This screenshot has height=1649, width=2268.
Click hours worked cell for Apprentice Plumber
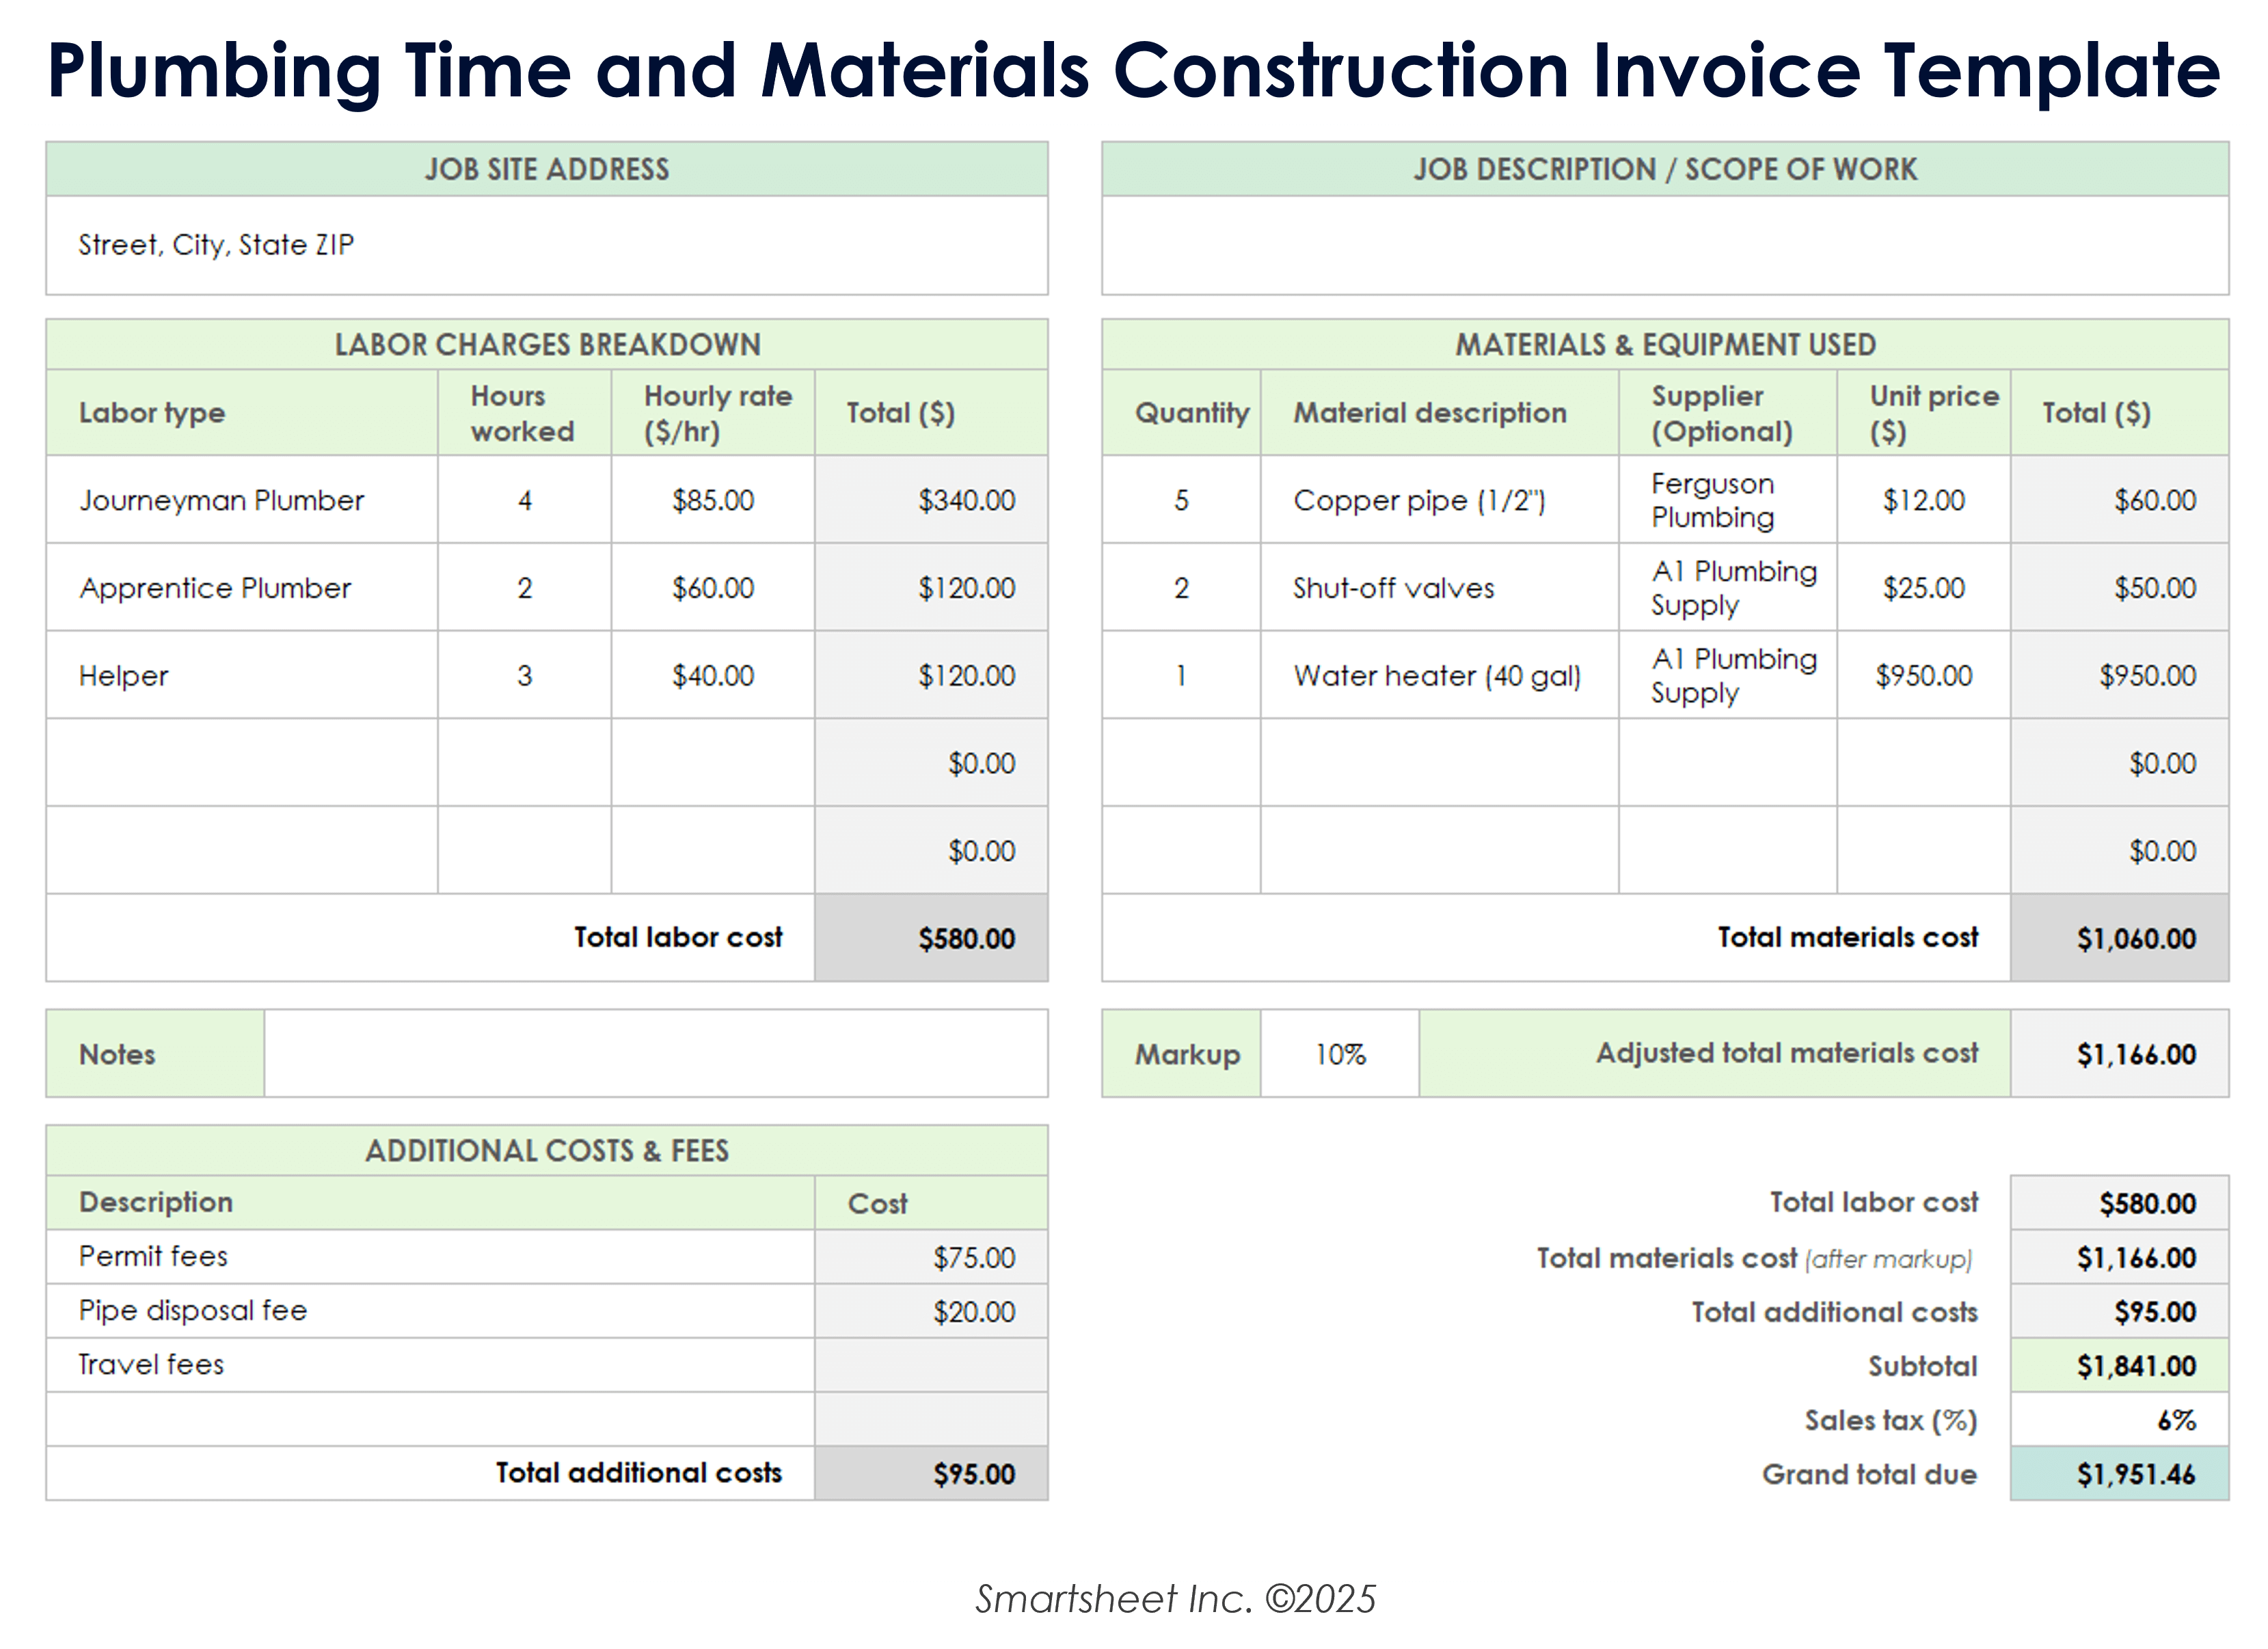pyautogui.click(x=524, y=588)
